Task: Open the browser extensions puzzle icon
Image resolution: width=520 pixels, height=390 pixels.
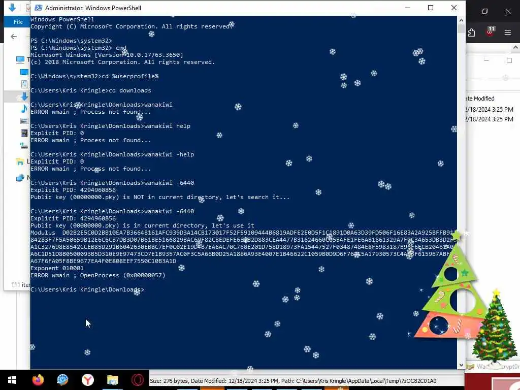Action: [472, 32]
